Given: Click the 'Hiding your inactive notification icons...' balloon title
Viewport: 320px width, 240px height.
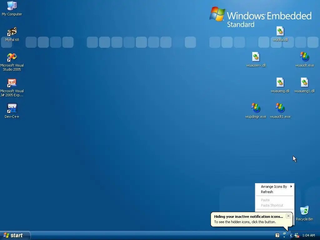Looking at the screenshot, I should pyautogui.click(x=248, y=217).
